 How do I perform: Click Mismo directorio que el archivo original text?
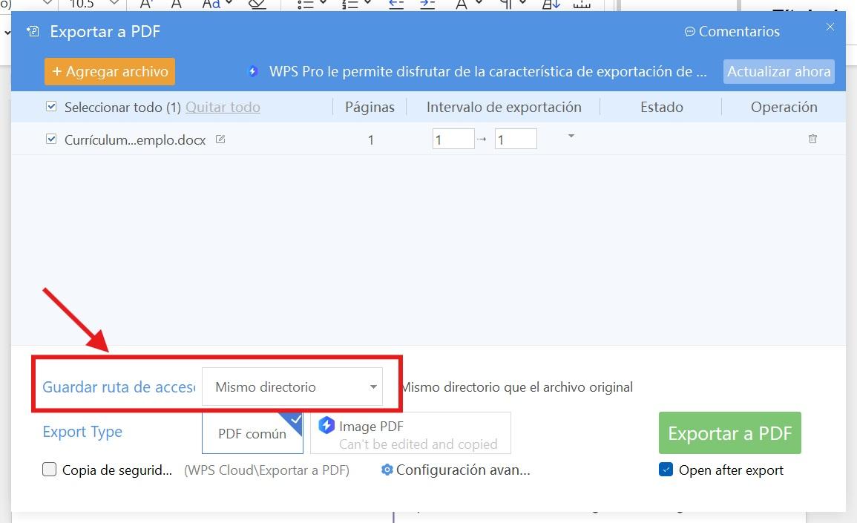tap(518, 387)
